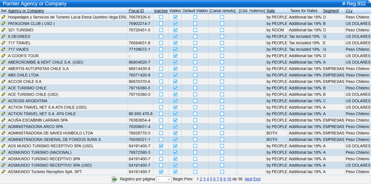Toggle Inactive checkbox for PATAGONIA CLUB ( USD )
The width and height of the screenshot is (371, 184).
coord(161,24)
